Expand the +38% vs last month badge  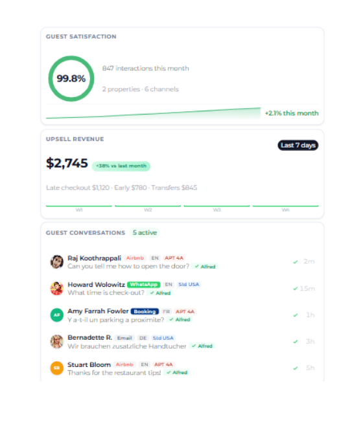121,166
